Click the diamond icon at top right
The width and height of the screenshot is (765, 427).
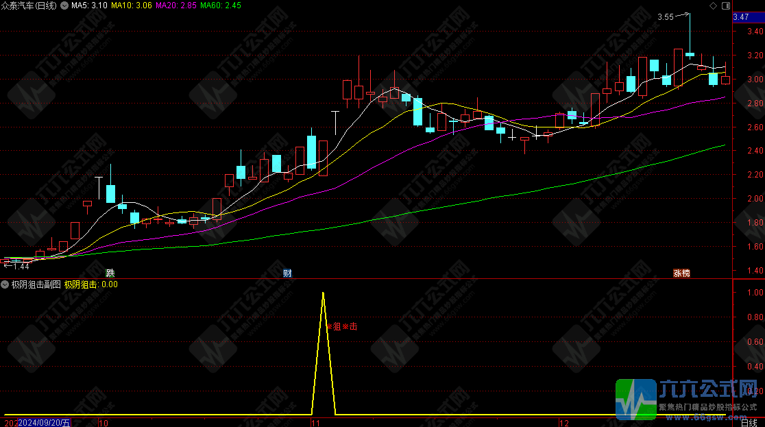pos(712,5)
